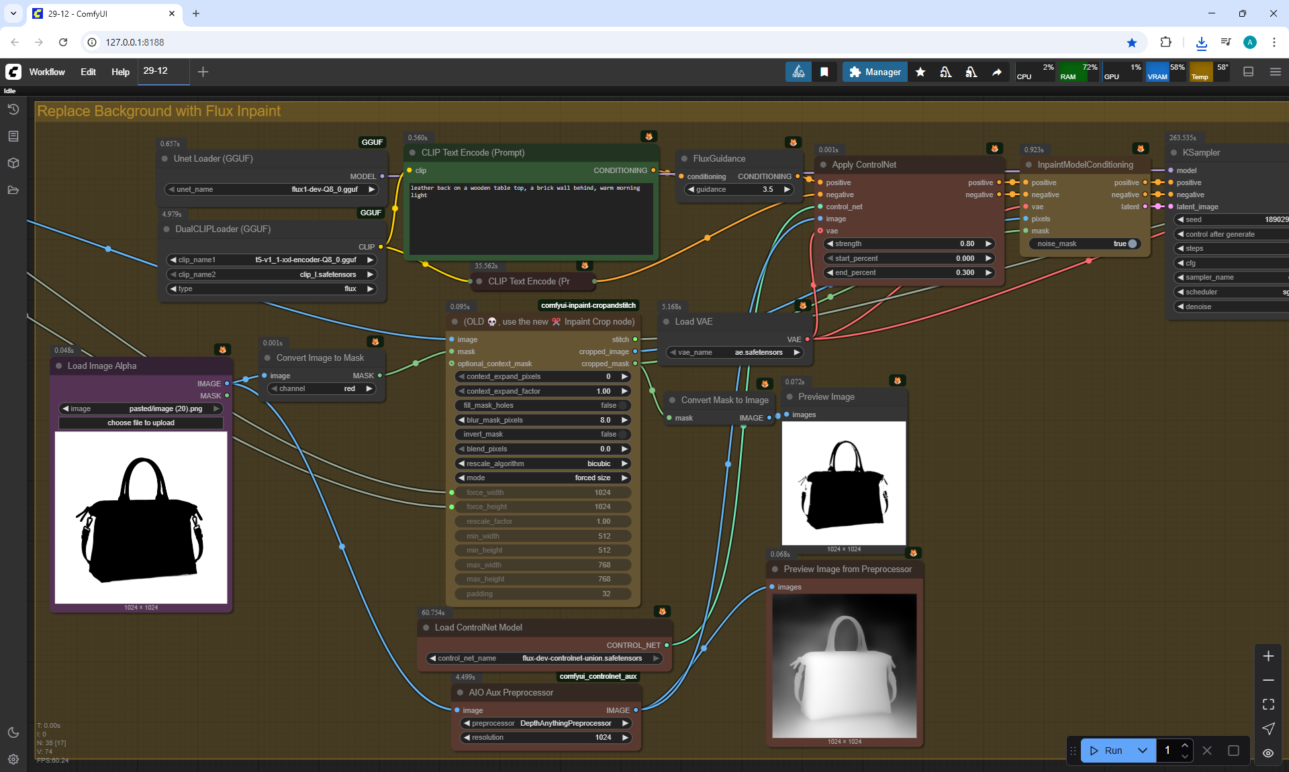Toggle link visibility eye icon
This screenshot has height=772, width=1289.
click(x=1268, y=753)
